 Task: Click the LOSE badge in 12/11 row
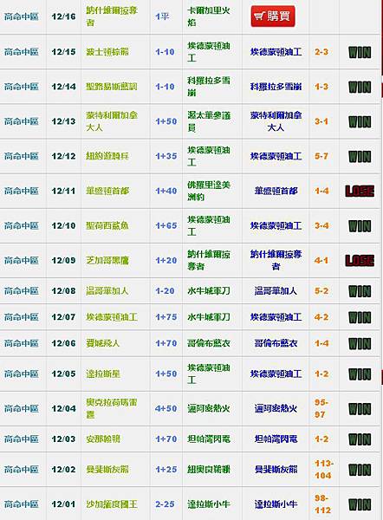(360, 191)
